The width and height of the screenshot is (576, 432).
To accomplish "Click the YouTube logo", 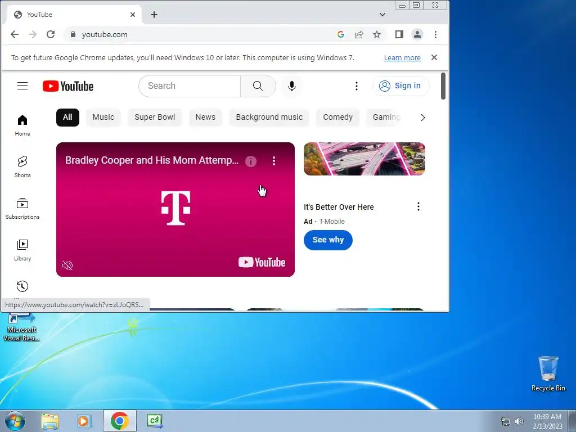I will [68, 86].
